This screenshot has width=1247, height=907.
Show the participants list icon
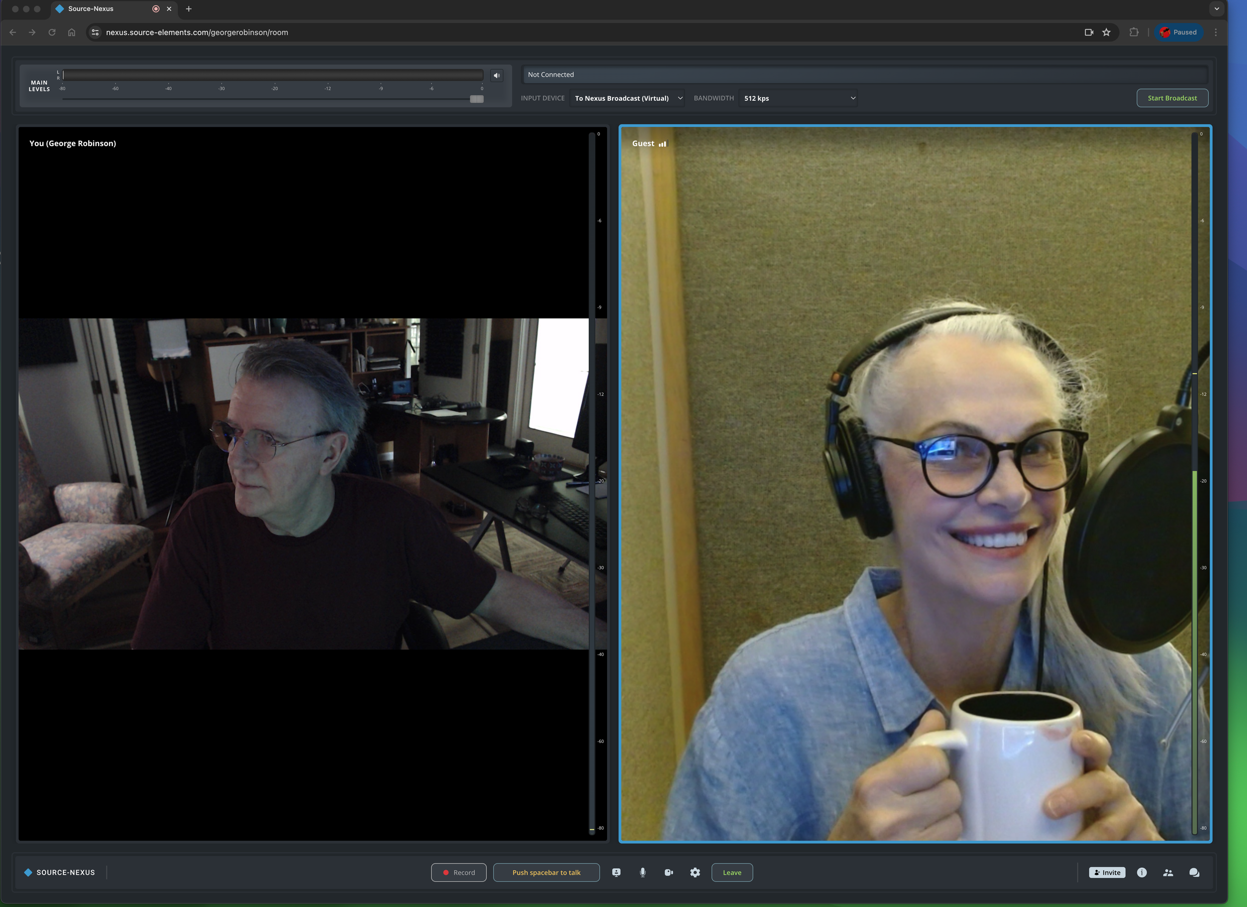(1168, 873)
